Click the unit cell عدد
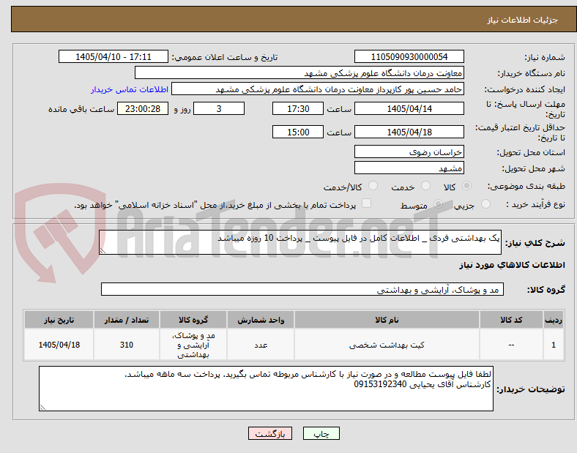 261,345
